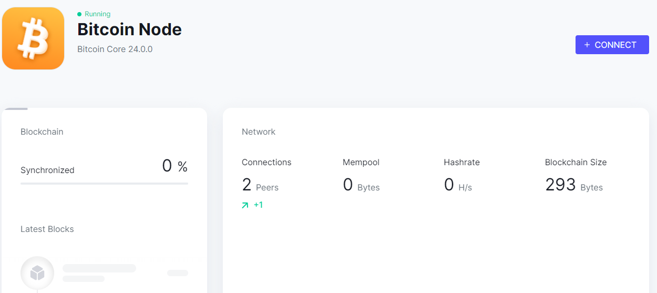The width and height of the screenshot is (657, 293).
Task: Click the orange Bitcoin app logo
Action: [33, 38]
